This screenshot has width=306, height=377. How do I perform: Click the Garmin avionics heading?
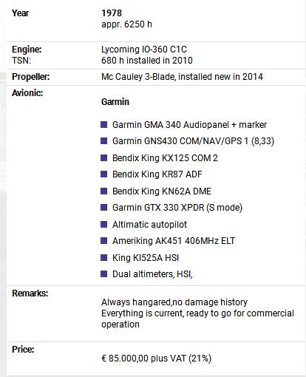pyautogui.click(x=115, y=102)
